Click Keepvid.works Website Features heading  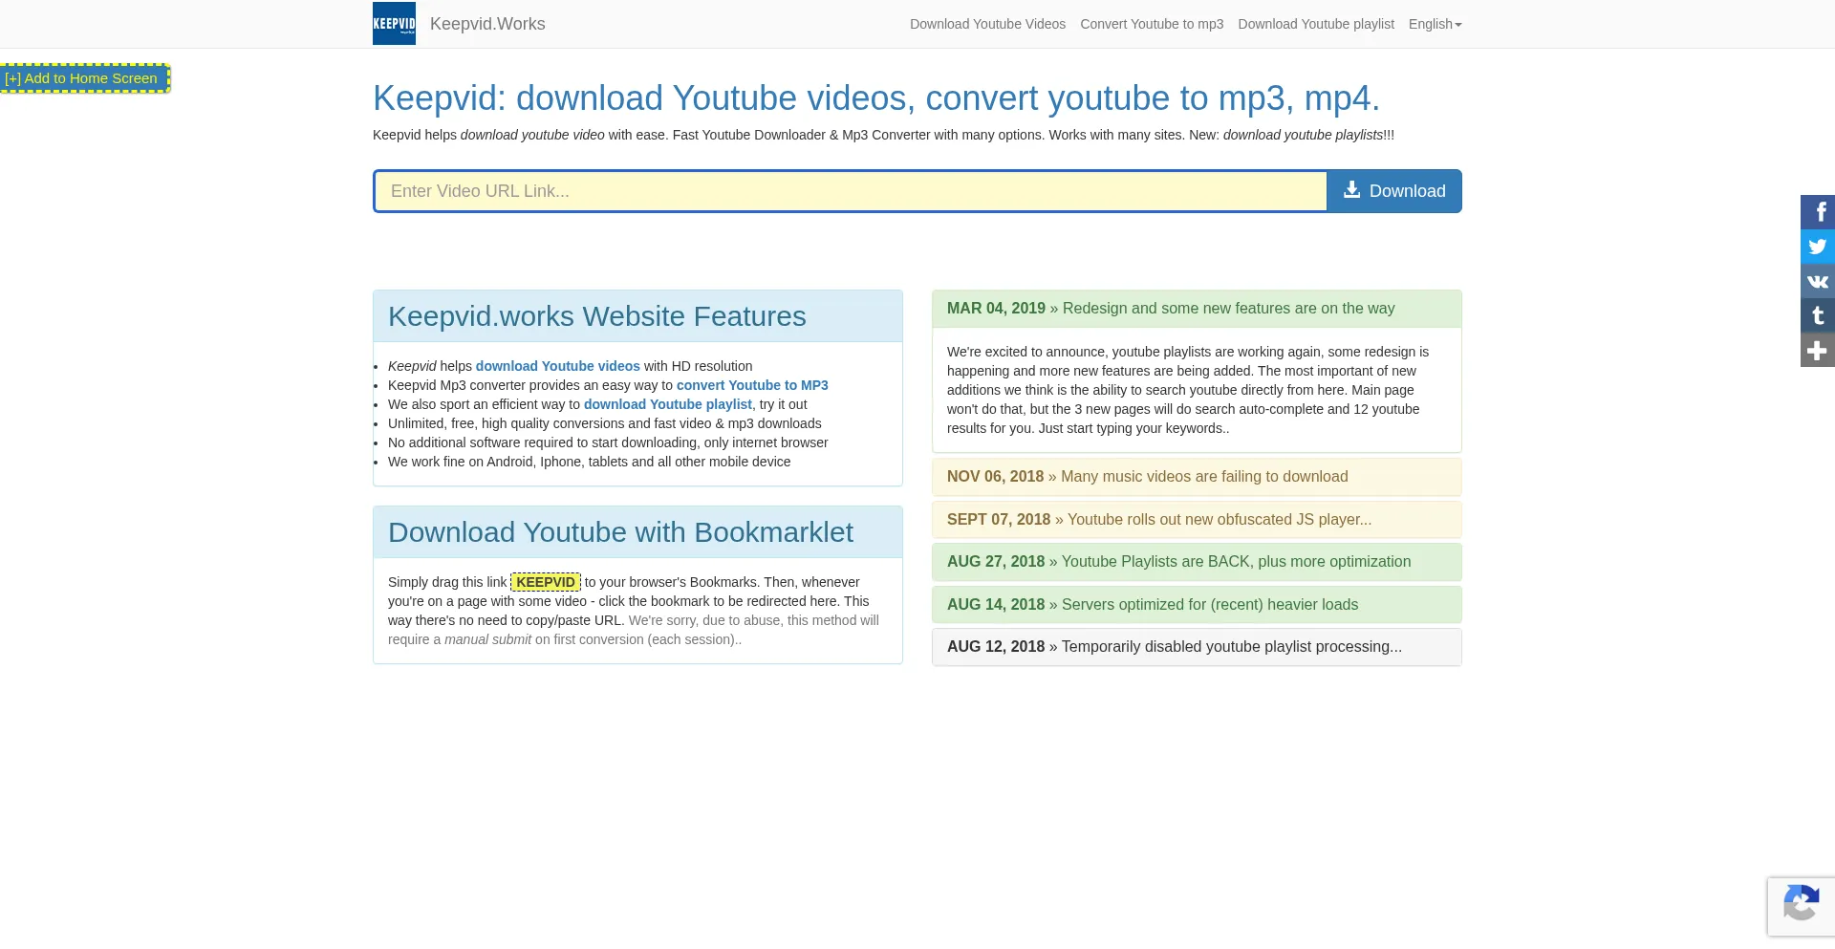coord(597,316)
